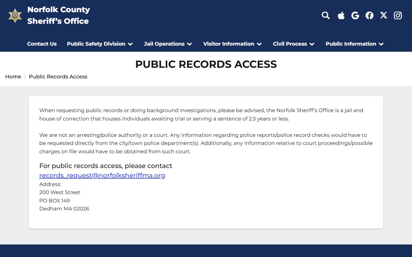Open the Civil Process menu
Screen dimensions: 412x257
coord(290,44)
